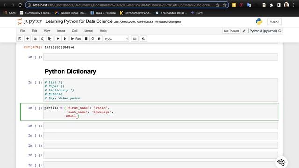Click the empty cell below Out[189]
Image resolution: width=299 pixels, height=168 pixels.
tap(160, 57)
